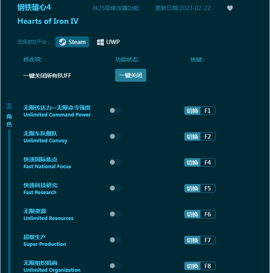Enable Unlimited Organization toggle
The width and height of the screenshot is (270, 273).
point(115,266)
